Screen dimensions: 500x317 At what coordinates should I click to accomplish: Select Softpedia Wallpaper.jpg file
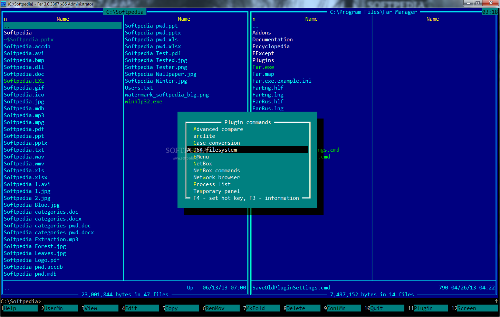[161, 74]
